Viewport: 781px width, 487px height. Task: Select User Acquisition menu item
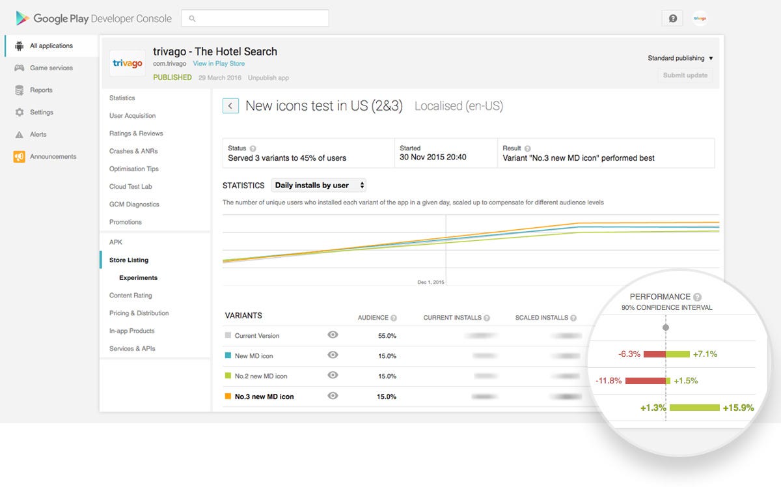[x=133, y=116]
